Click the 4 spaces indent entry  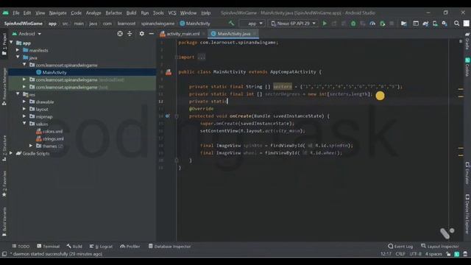(x=433, y=254)
